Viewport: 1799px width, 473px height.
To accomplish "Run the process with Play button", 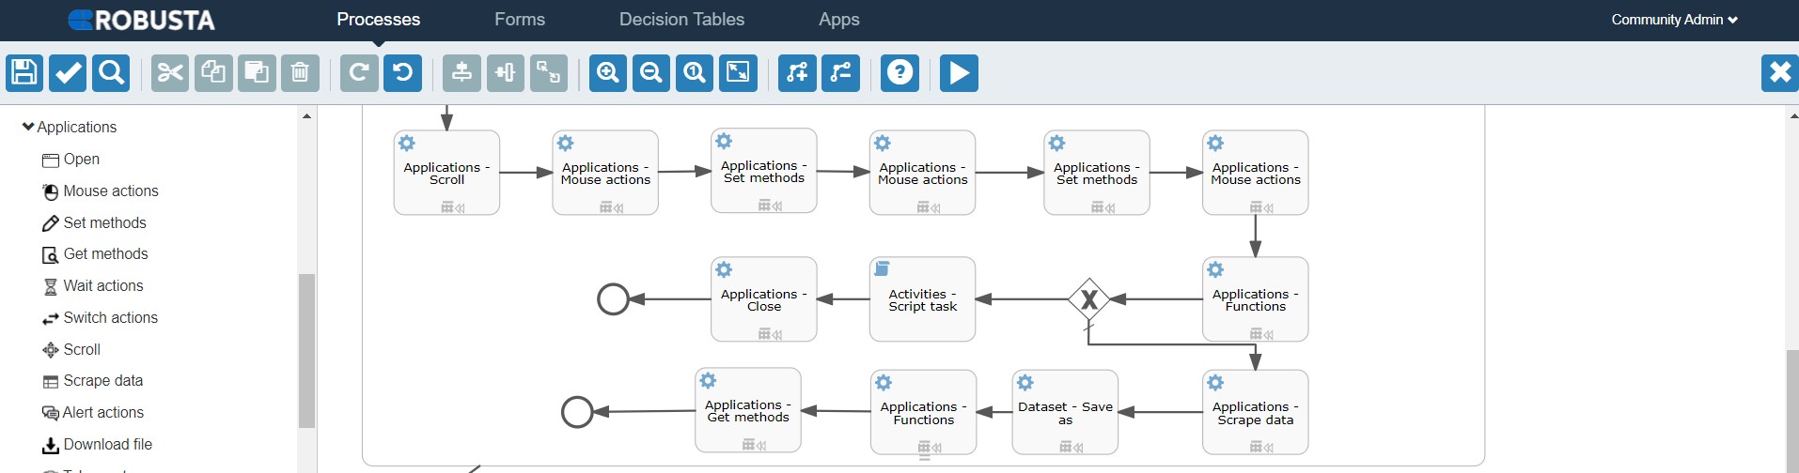I will [x=959, y=73].
